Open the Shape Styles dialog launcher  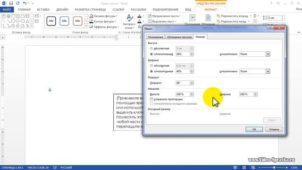[x=119, y=33]
